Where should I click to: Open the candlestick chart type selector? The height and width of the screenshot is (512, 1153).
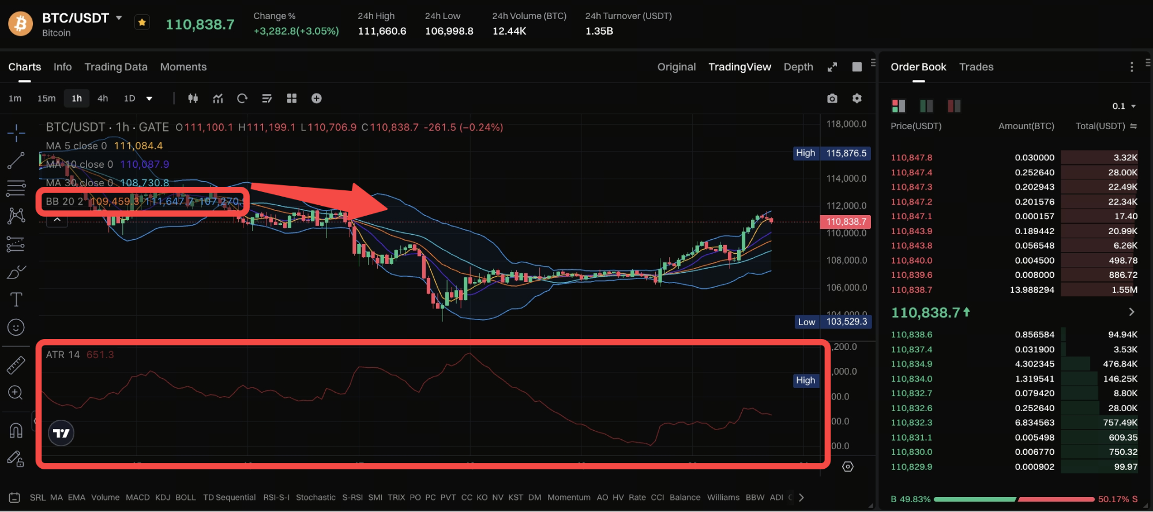(193, 99)
